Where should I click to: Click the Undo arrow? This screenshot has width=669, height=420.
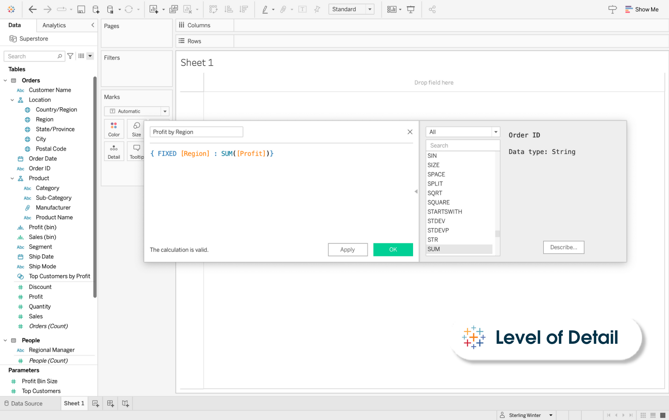tap(33, 9)
